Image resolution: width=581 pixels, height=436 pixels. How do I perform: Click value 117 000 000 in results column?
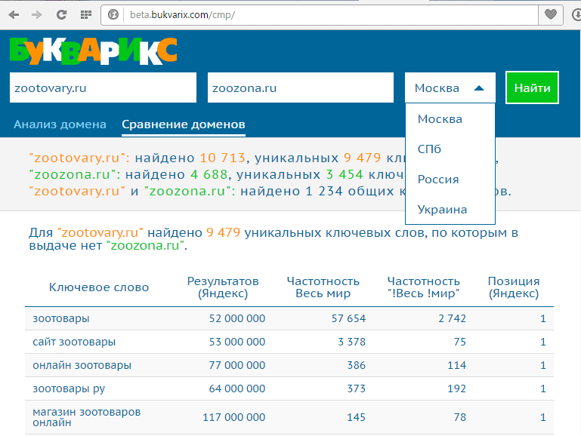[x=233, y=417]
